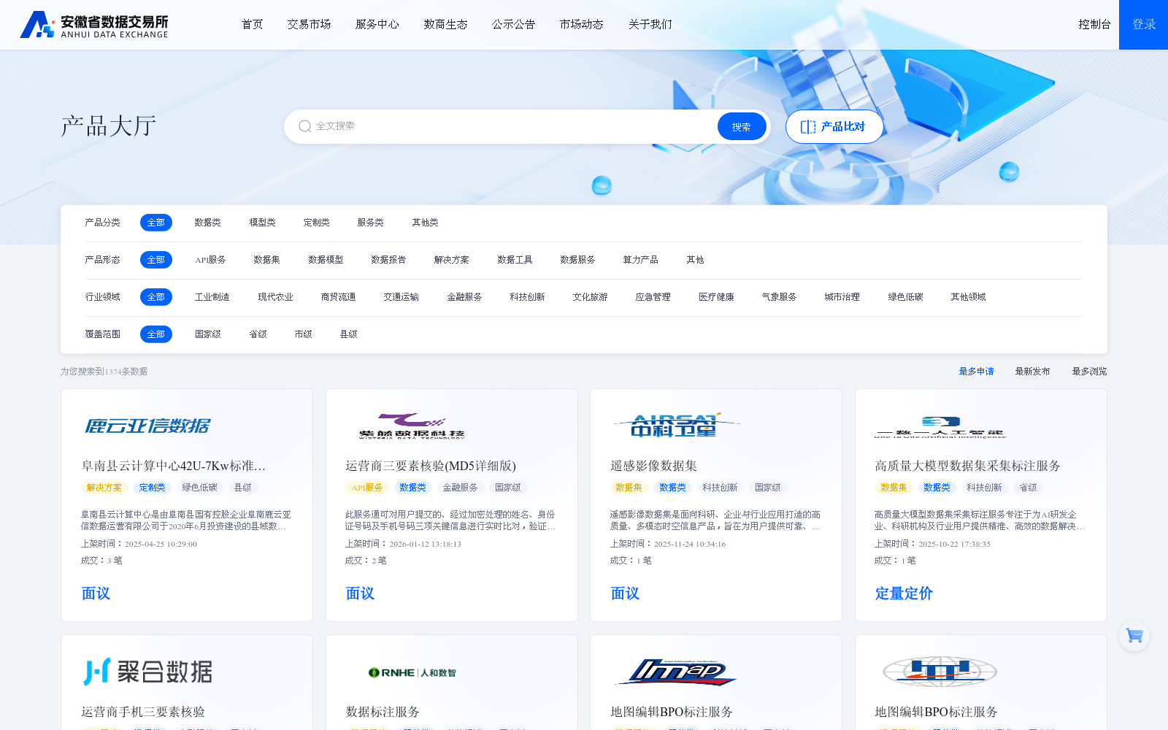Screen dimensions: 1168x730
Task: Click the 解决方案 tag on first card
Action: tap(104, 488)
